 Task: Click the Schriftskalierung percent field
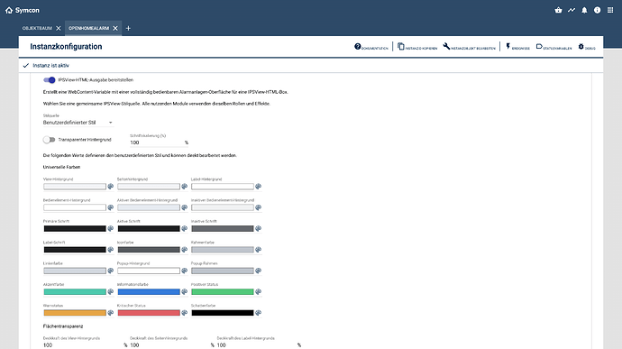(159, 142)
